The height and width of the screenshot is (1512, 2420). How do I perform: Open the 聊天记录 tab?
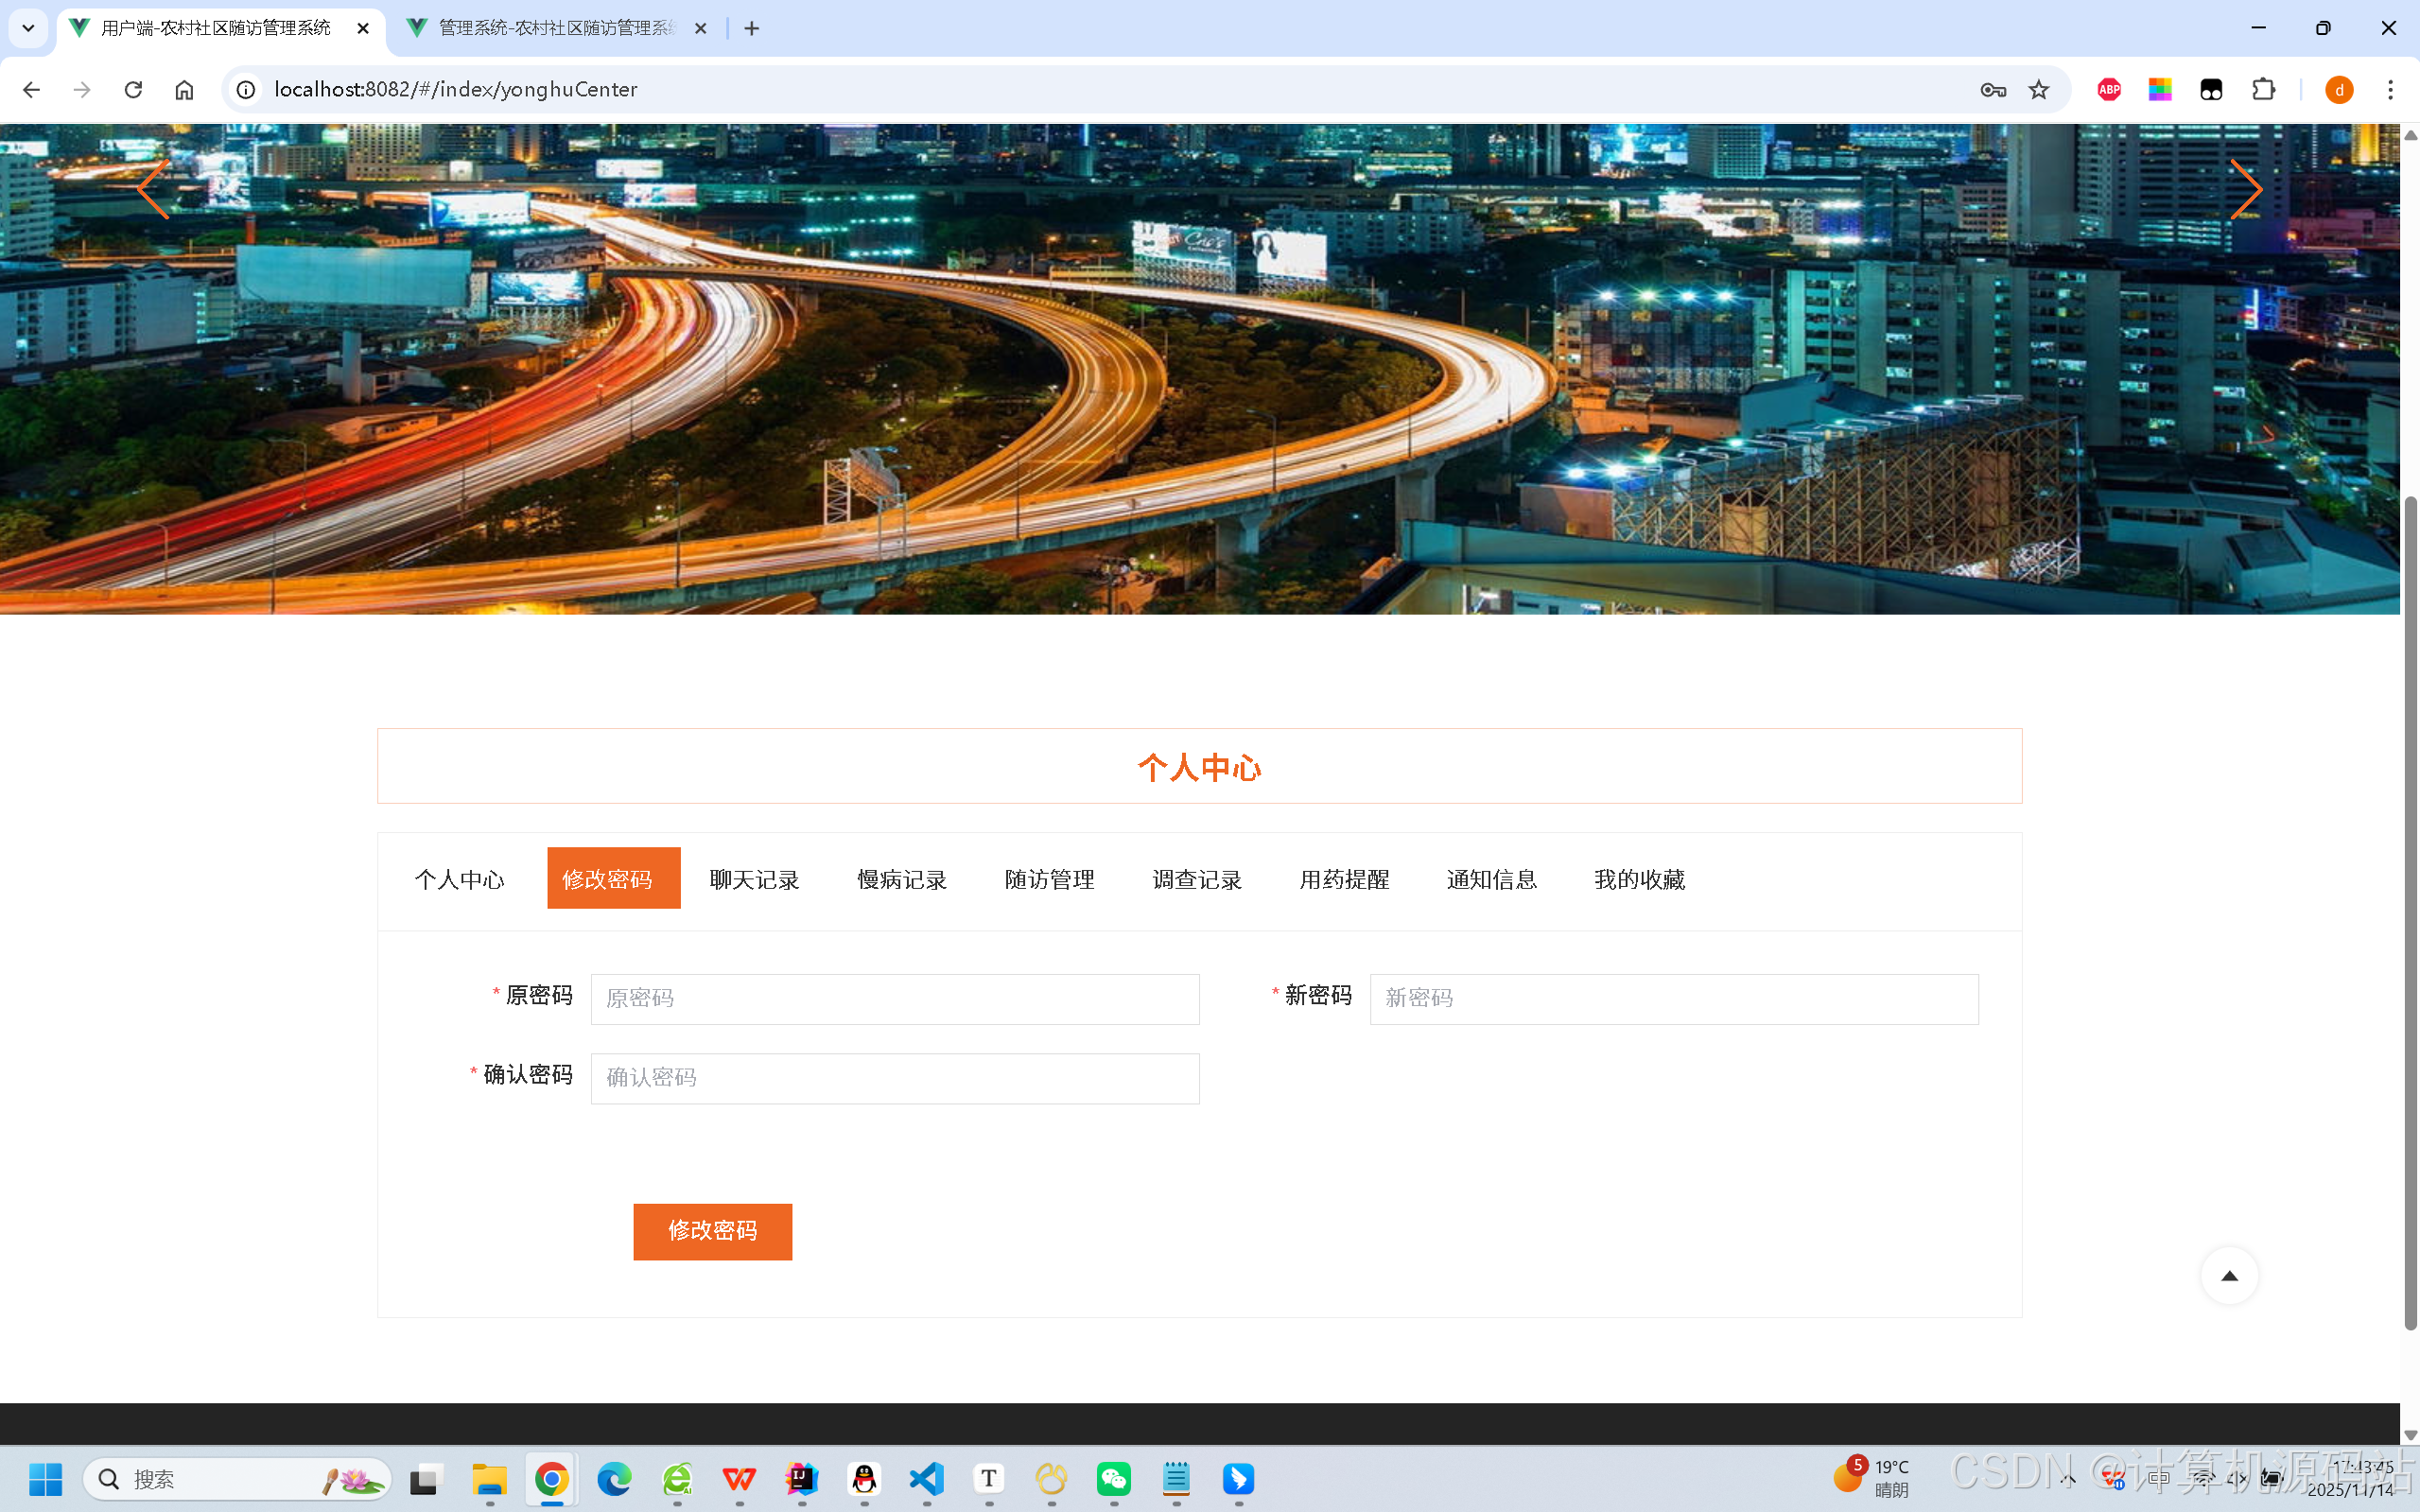pyautogui.click(x=754, y=879)
